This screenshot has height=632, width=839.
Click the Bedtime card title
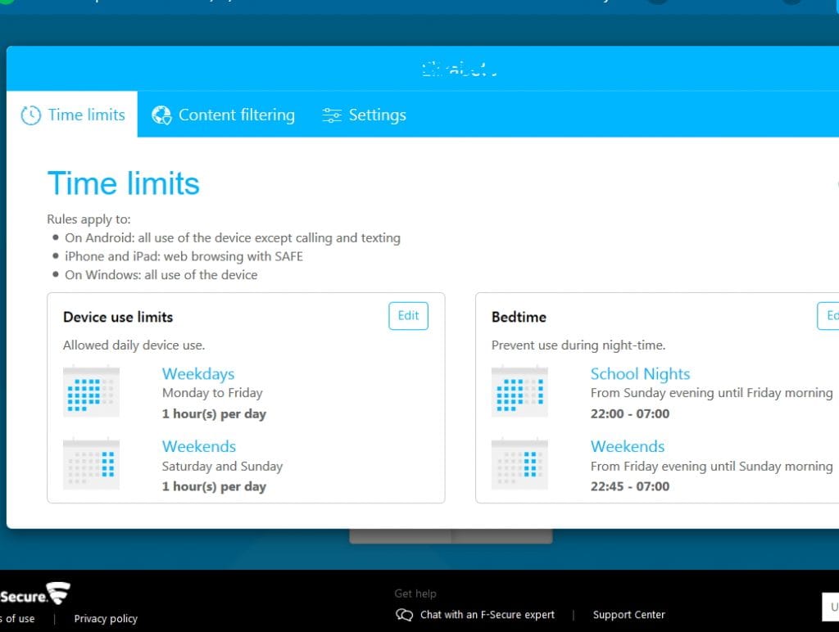tap(519, 317)
